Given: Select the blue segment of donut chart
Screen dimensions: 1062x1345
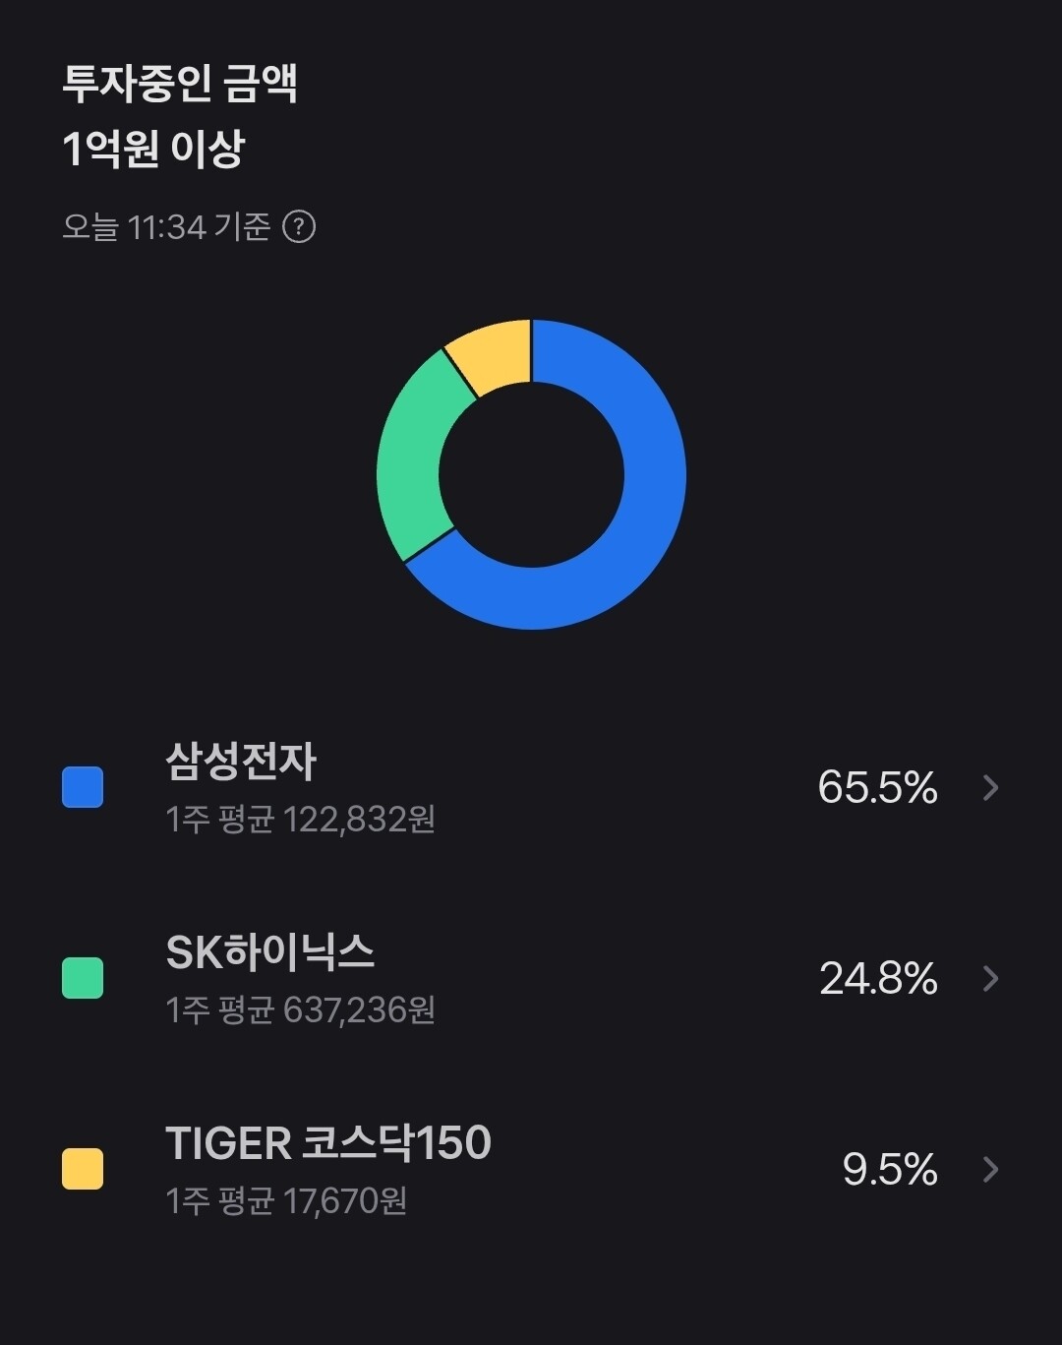Looking at the screenshot, I should point(639,512).
